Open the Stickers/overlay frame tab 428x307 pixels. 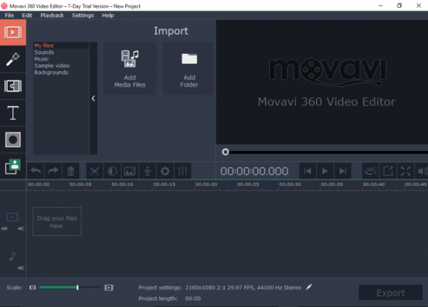[13, 140]
